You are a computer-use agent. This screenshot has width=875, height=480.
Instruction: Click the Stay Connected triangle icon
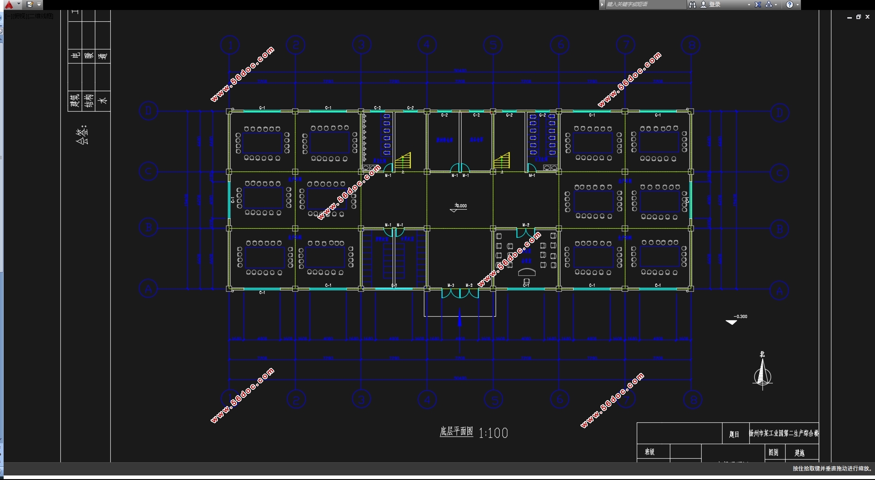[x=769, y=5]
